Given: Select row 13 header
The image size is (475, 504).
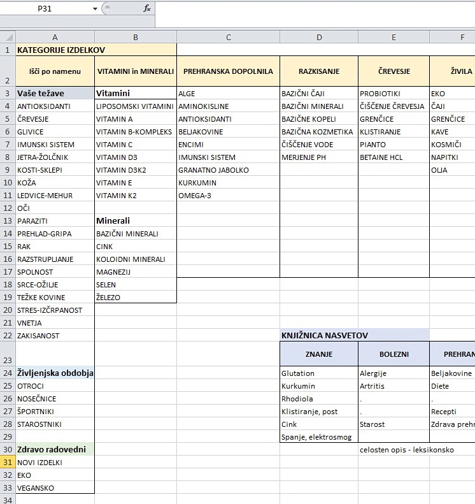Looking at the screenshot, I should pos(8,220).
